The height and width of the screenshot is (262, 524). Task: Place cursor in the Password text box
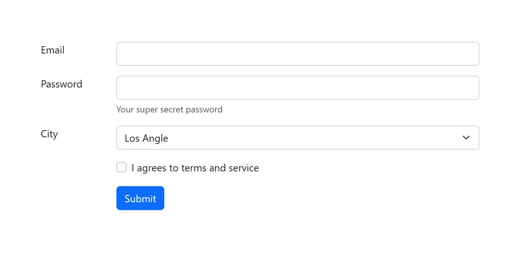click(298, 88)
